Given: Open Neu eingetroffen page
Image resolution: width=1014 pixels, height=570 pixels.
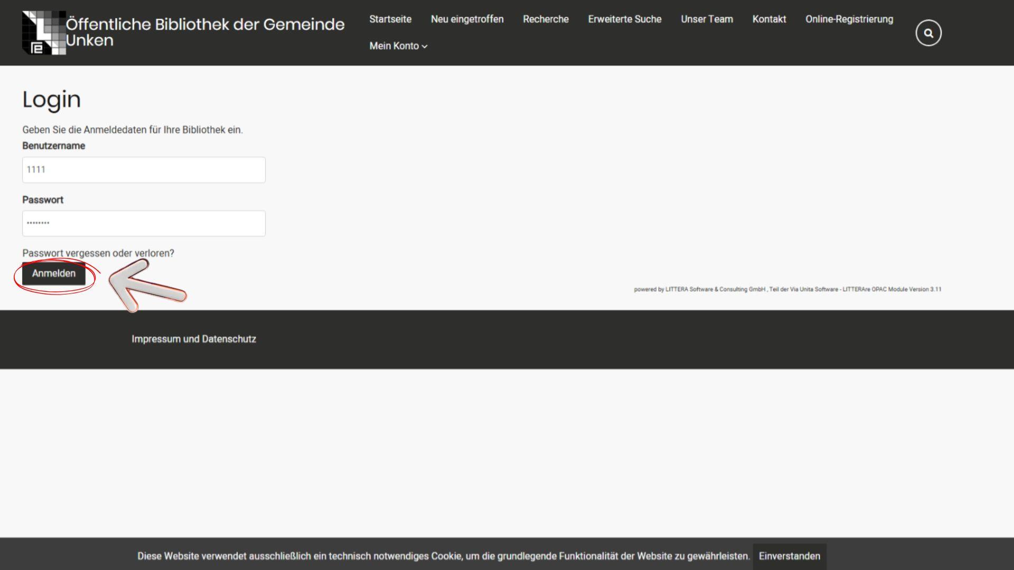Looking at the screenshot, I should (467, 19).
